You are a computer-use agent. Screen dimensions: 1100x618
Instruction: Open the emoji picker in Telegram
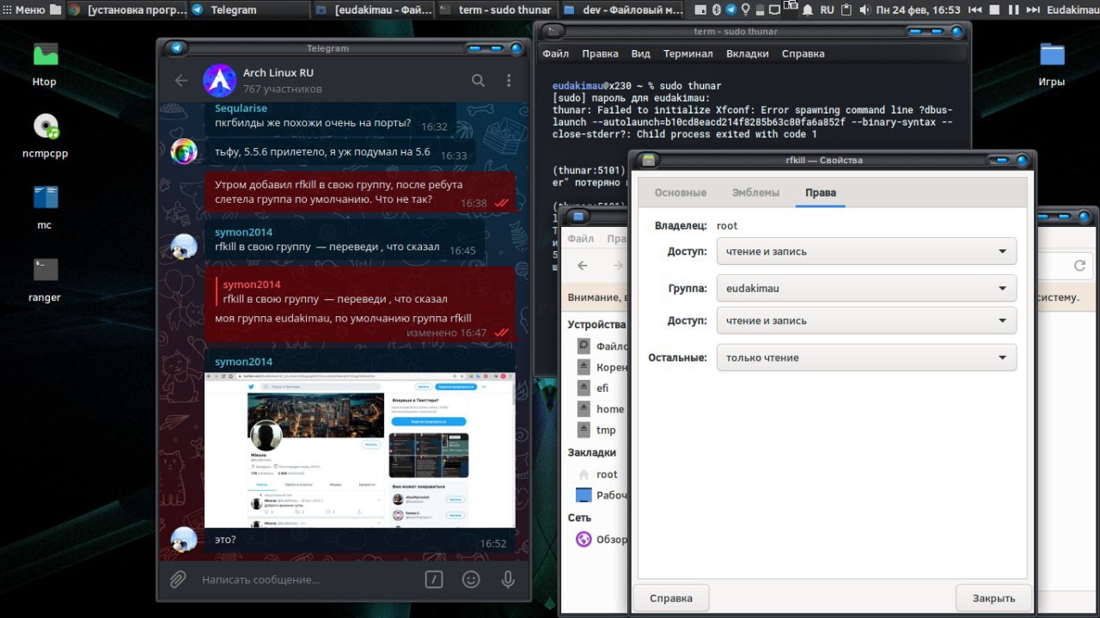coord(471,579)
